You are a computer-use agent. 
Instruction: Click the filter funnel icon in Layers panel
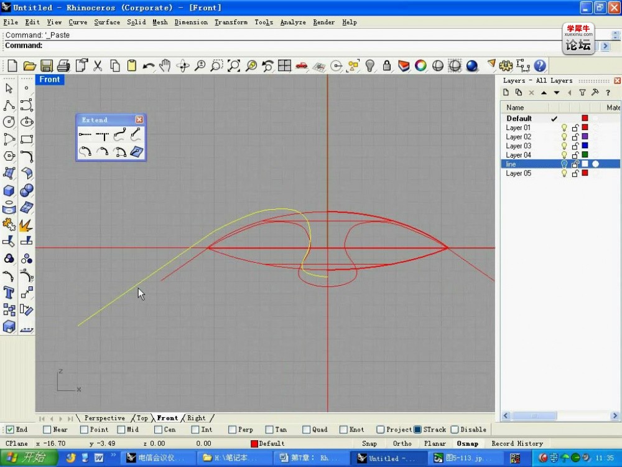pos(582,93)
